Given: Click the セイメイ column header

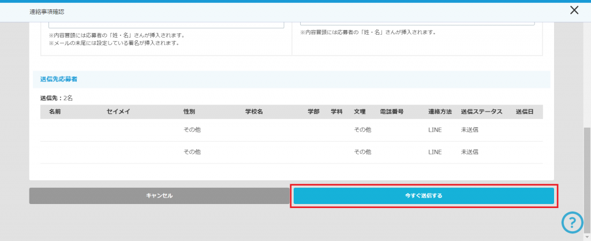Looking at the screenshot, I should [119, 112].
